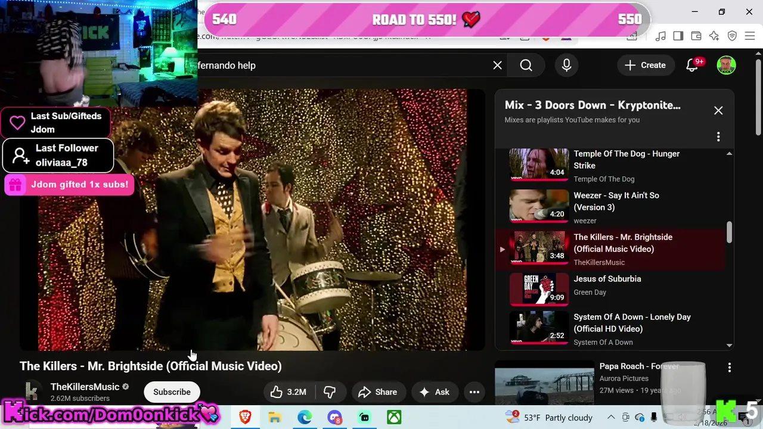Open Brave Leo AI sparkle icon
763x429 pixels.
point(714,36)
